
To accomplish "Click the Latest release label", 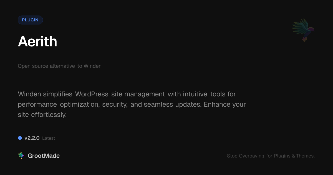I will (x=49, y=138).
